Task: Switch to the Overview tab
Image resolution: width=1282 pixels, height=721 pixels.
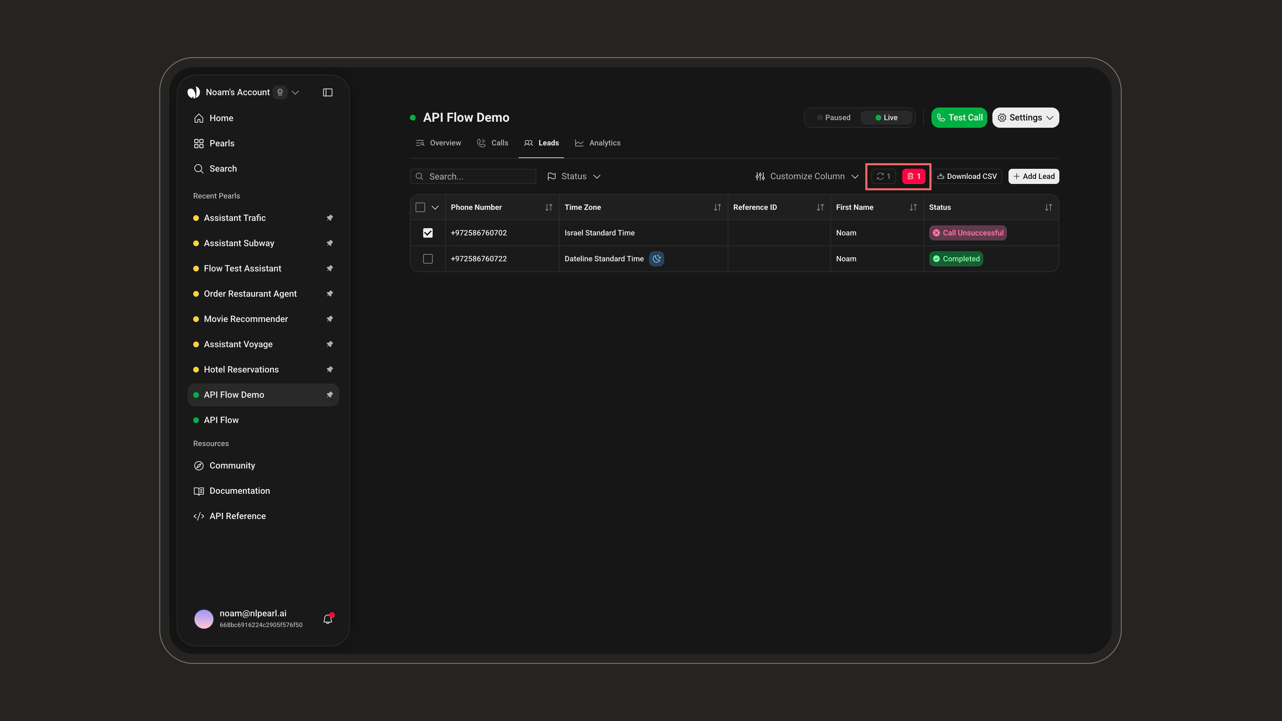Action: 438,143
